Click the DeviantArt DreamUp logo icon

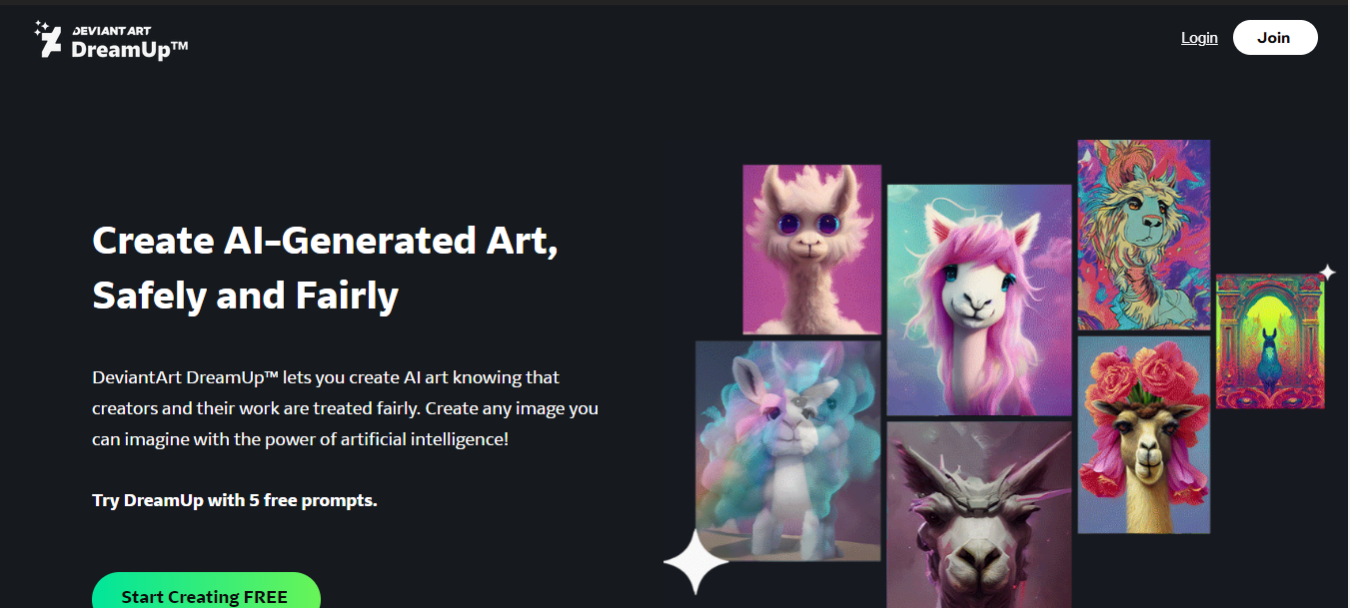pos(48,38)
